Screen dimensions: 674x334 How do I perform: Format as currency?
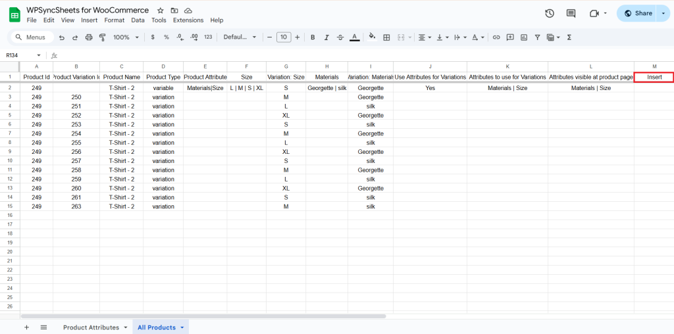point(153,37)
